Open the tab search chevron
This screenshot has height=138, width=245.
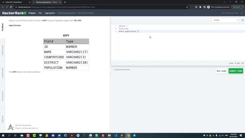tap(224, 2)
